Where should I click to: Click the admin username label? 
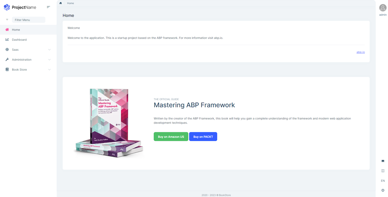[383, 15]
